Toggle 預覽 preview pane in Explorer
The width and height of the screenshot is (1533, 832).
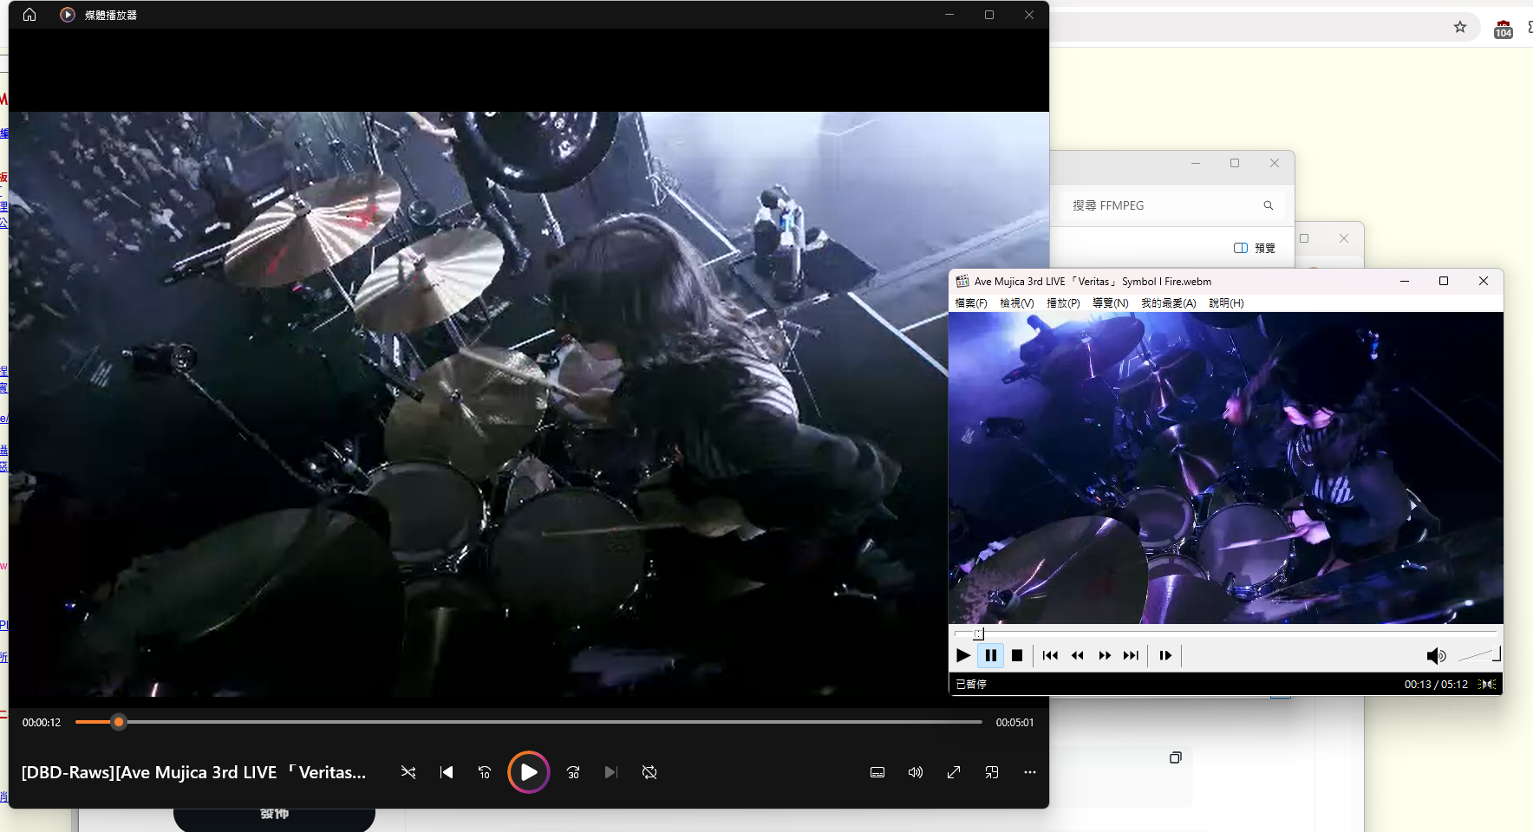pyautogui.click(x=1255, y=248)
